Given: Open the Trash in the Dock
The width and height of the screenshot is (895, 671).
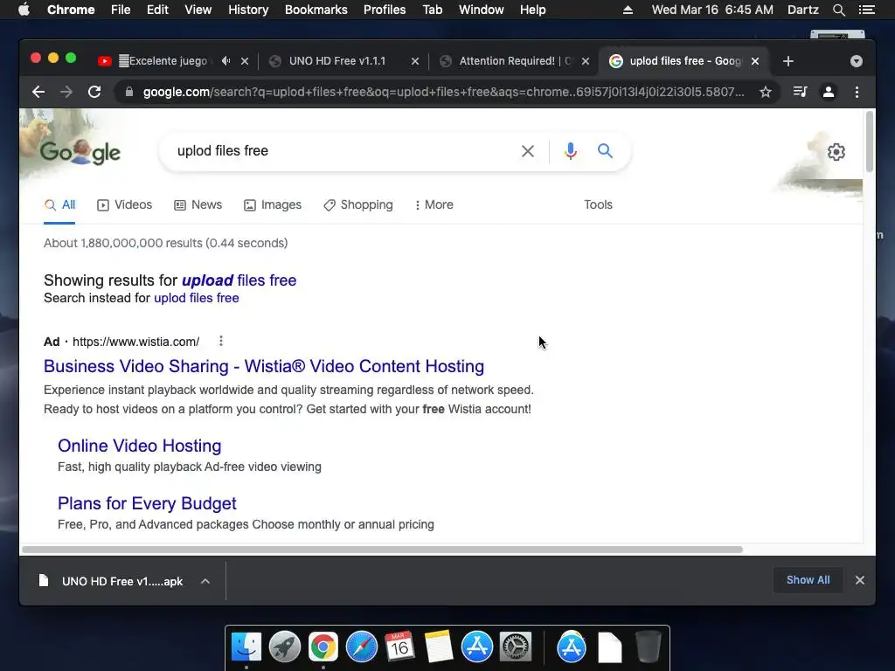Looking at the screenshot, I should tap(648, 647).
